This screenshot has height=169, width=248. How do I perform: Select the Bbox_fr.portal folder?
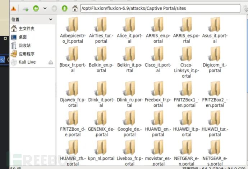[x=73, y=60]
